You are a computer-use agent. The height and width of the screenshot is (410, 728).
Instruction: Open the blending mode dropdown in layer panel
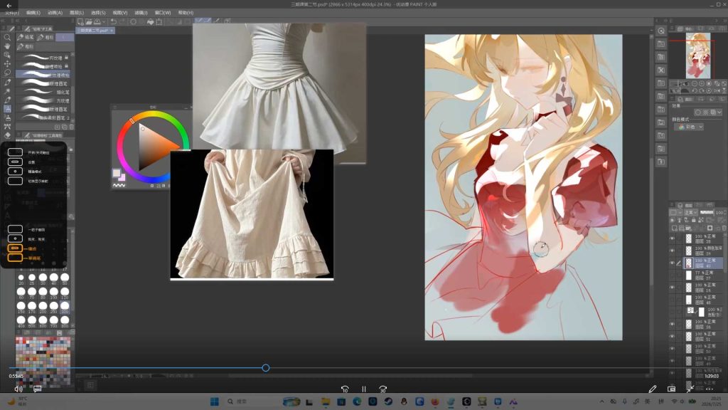pos(690,212)
